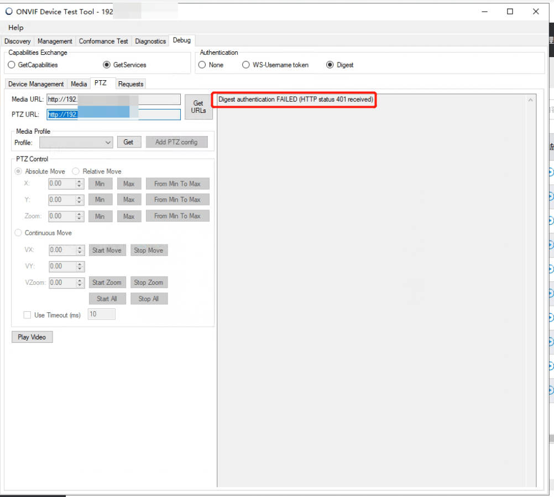Click the Y row Max button
The image size is (554, 497).
pyautogui.click(x=129, y=200)
